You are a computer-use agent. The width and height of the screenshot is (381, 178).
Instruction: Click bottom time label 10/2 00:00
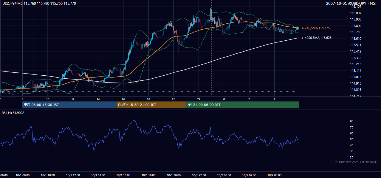pos(224,175)
